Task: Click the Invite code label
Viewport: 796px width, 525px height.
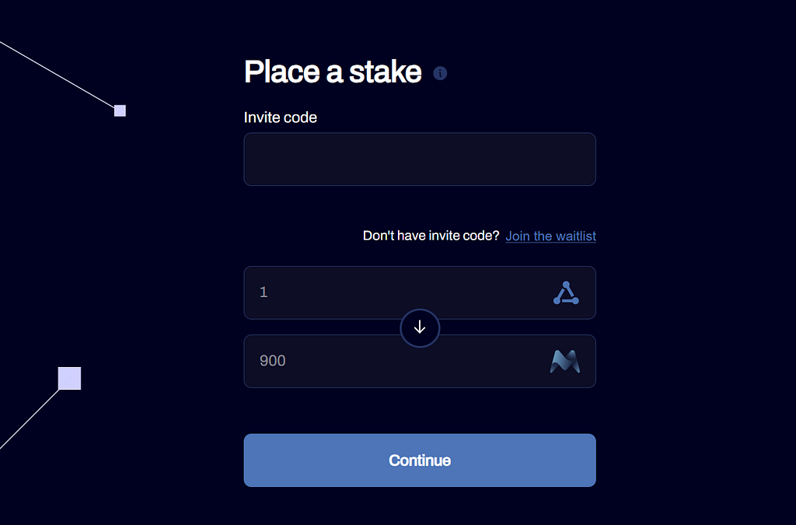Action: (280, 117)
